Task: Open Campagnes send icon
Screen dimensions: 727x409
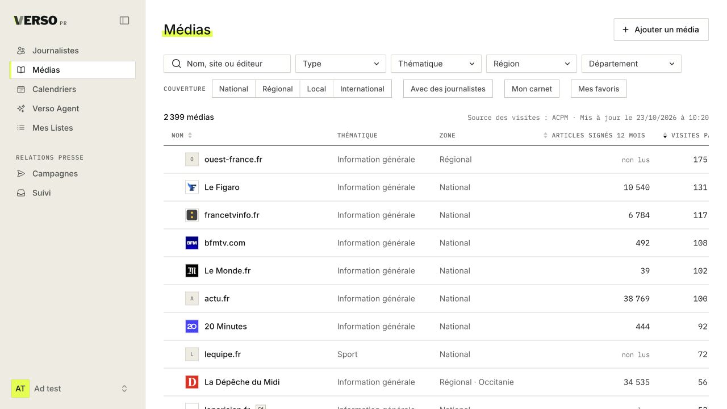Action: click(21, 174)
